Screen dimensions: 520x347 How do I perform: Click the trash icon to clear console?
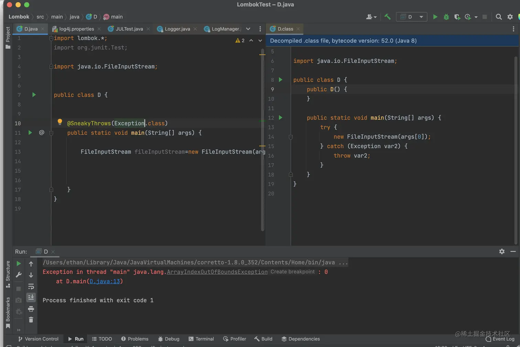coord(31,320)
